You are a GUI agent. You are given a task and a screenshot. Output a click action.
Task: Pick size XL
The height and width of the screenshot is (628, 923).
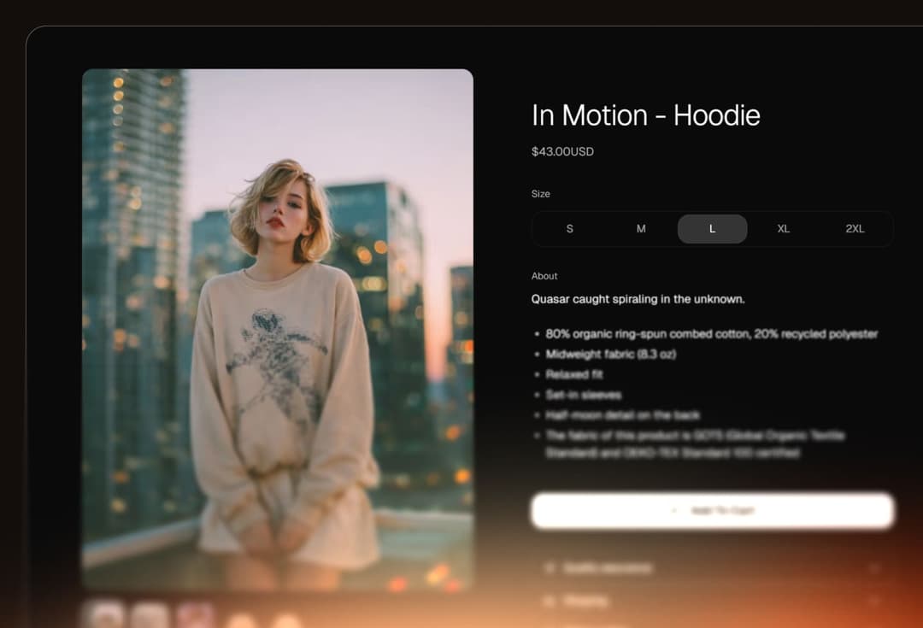click(x=784, y=229)
